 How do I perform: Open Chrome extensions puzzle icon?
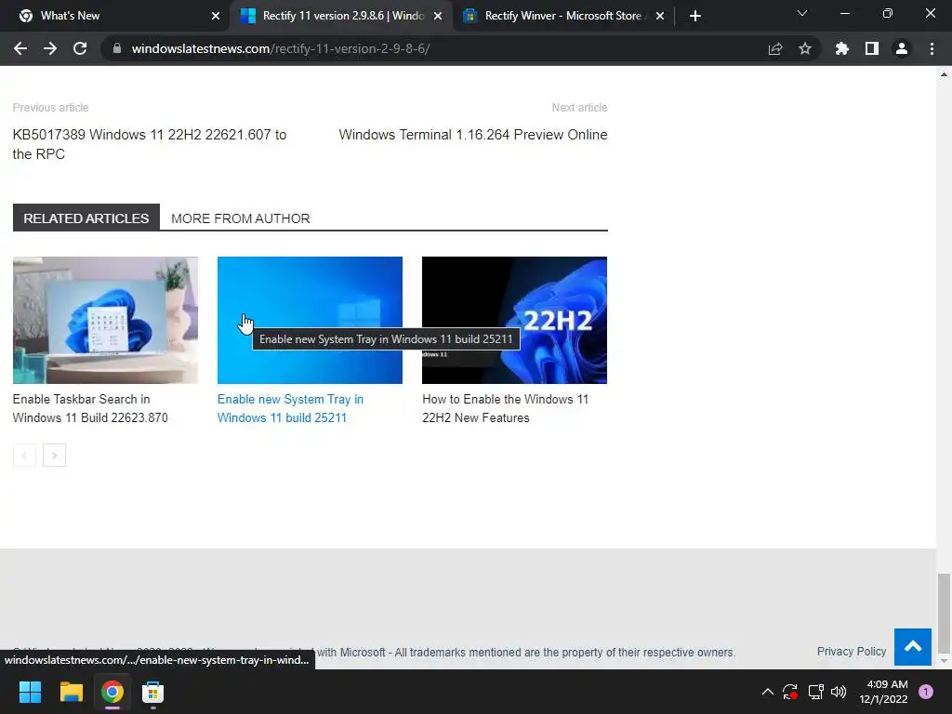[x=841, y=48]
